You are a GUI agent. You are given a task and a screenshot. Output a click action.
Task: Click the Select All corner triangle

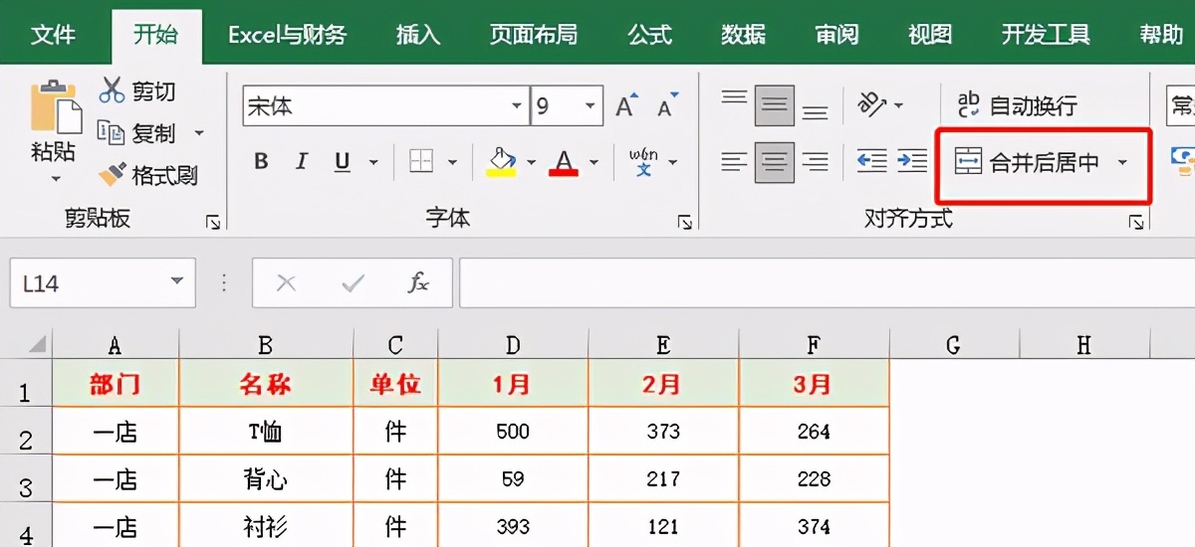[37, 344]
